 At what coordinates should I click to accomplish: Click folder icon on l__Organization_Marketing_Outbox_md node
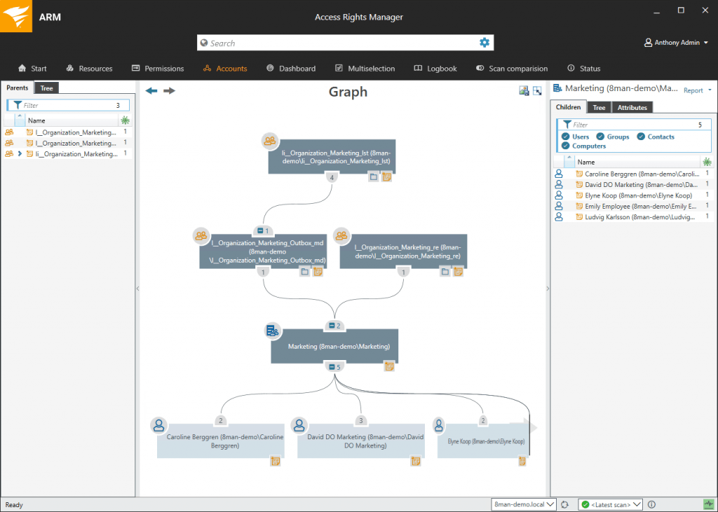(x=304, y=272)
